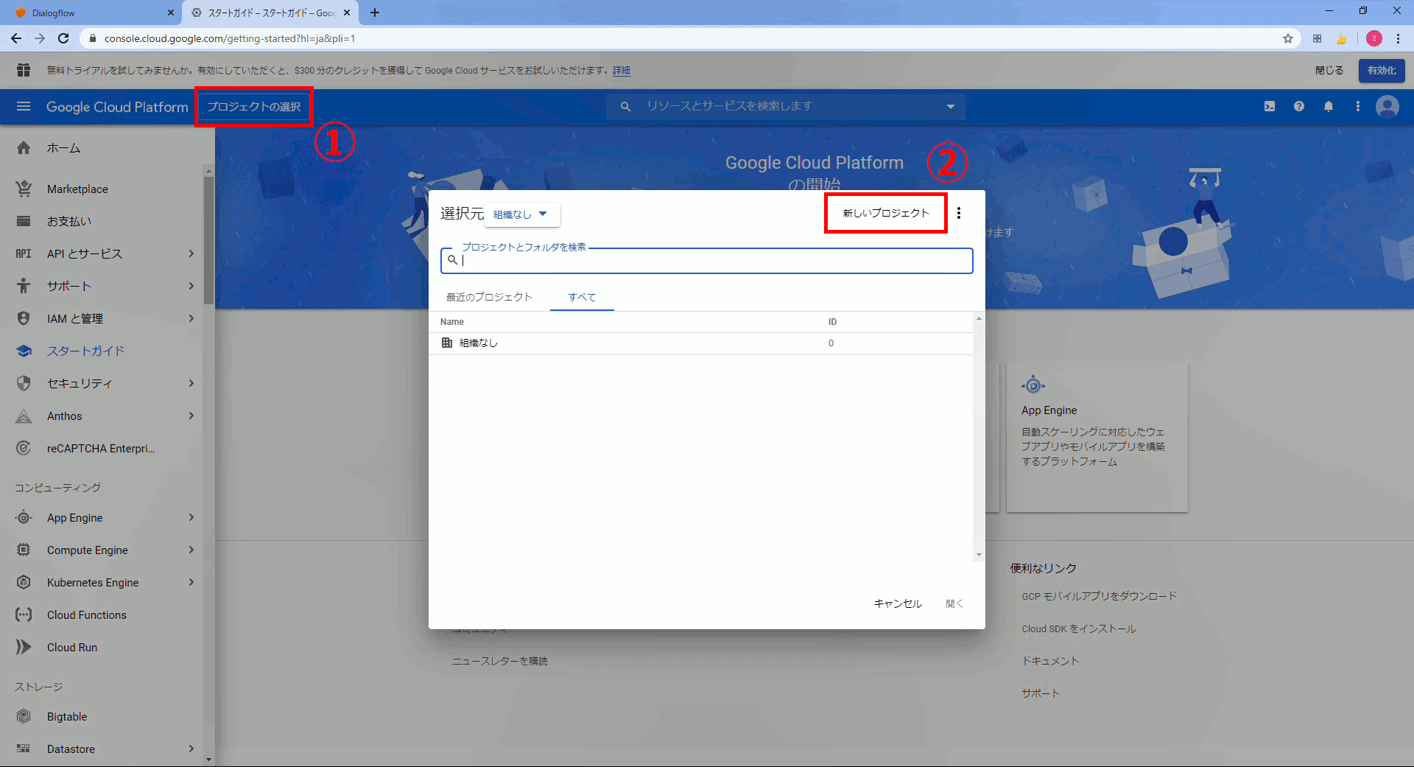
Task: Click the IAM shield icon
Action: [24, 318]
